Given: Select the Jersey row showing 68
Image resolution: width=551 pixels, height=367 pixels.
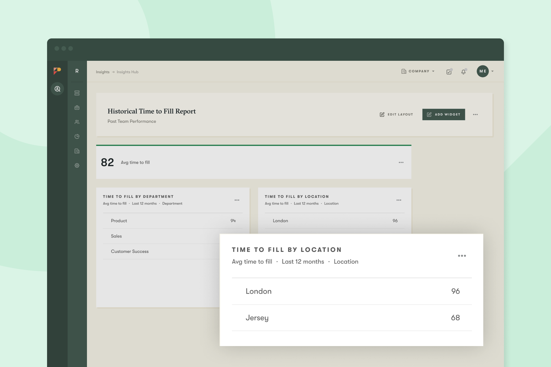Looking at the screenshot, I should coord(352,318).
